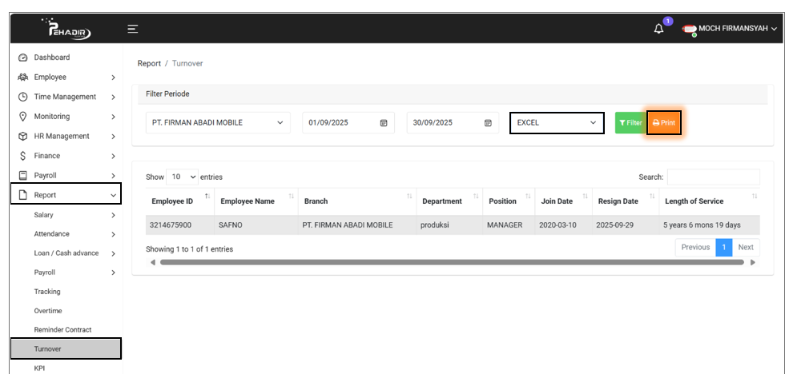Click the 2025-09-29 resign date cell
This screenshot has height=374, width=797.
pos(626,225)
